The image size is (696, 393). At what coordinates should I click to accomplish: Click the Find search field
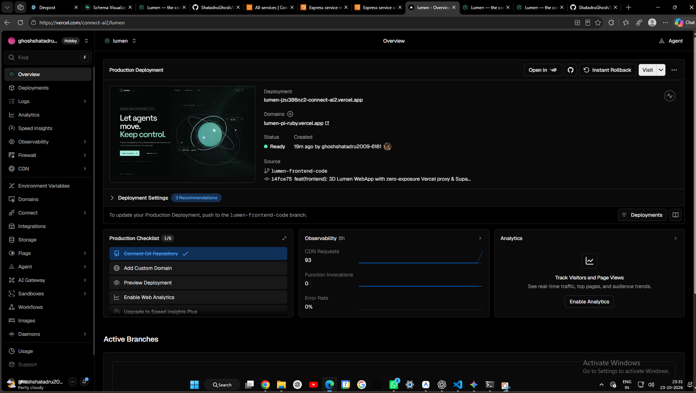48,58
